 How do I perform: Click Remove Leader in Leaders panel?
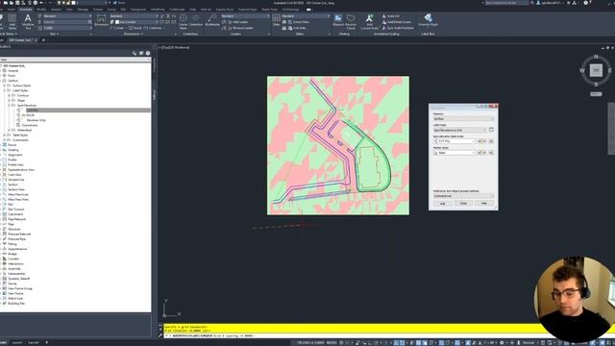[x=240, y=28]
